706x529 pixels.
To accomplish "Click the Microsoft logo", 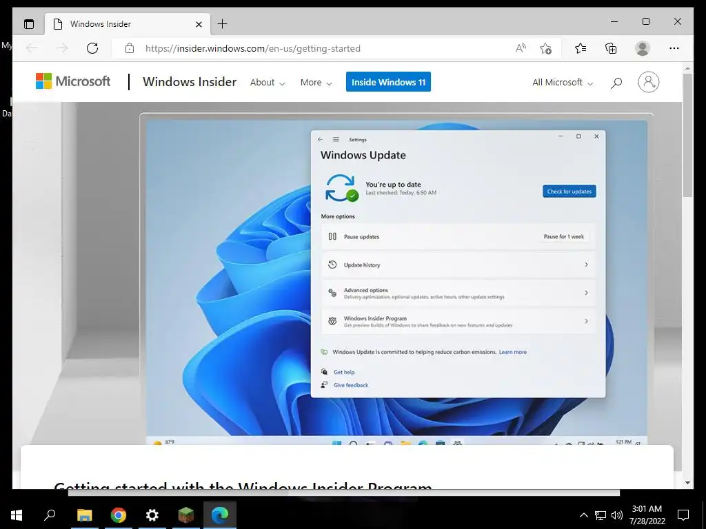I will click(73, 81).
